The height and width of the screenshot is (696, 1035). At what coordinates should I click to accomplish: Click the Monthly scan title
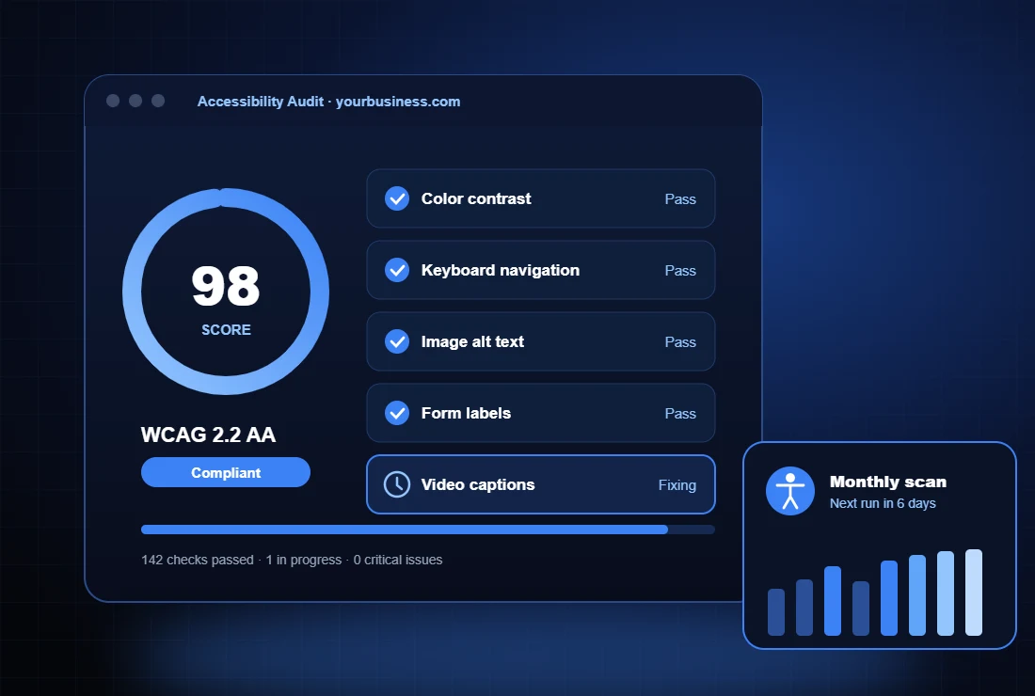coord(888,482)
